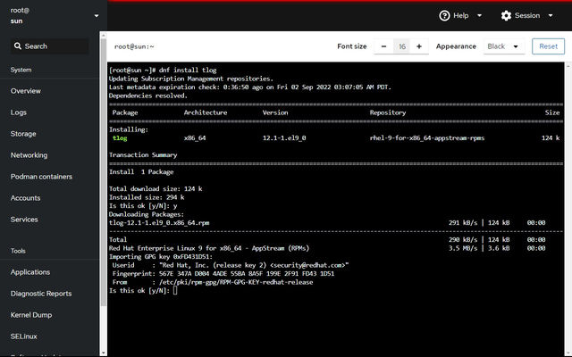Screen dimensions: 572x357
Task: Click the tlog-12.1-1.el9_0.x86_64.rpm filename
Action: click(x=159, y=222)
